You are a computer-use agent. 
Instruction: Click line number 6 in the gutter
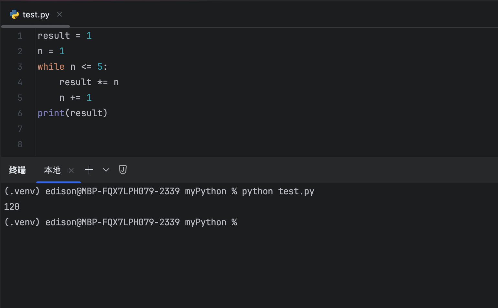click(x=20, y=113)
